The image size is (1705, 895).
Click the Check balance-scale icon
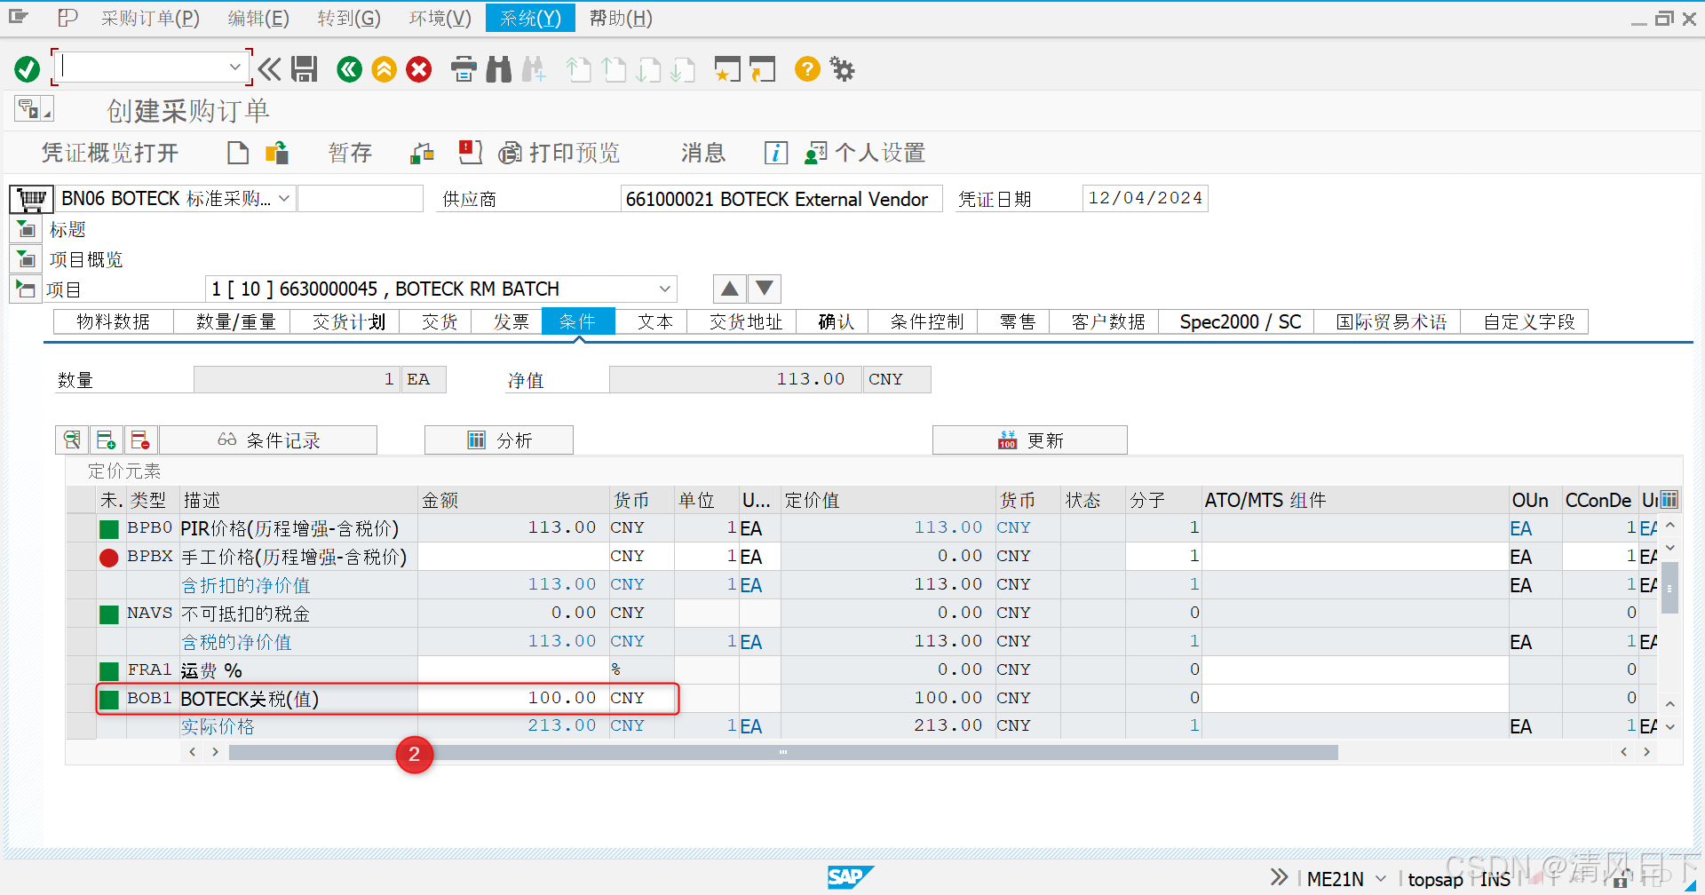click(x=422, y=153)
